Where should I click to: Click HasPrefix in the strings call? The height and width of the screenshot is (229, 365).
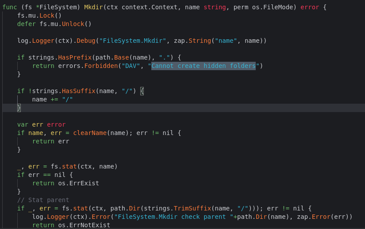click(x=75, y=57)
